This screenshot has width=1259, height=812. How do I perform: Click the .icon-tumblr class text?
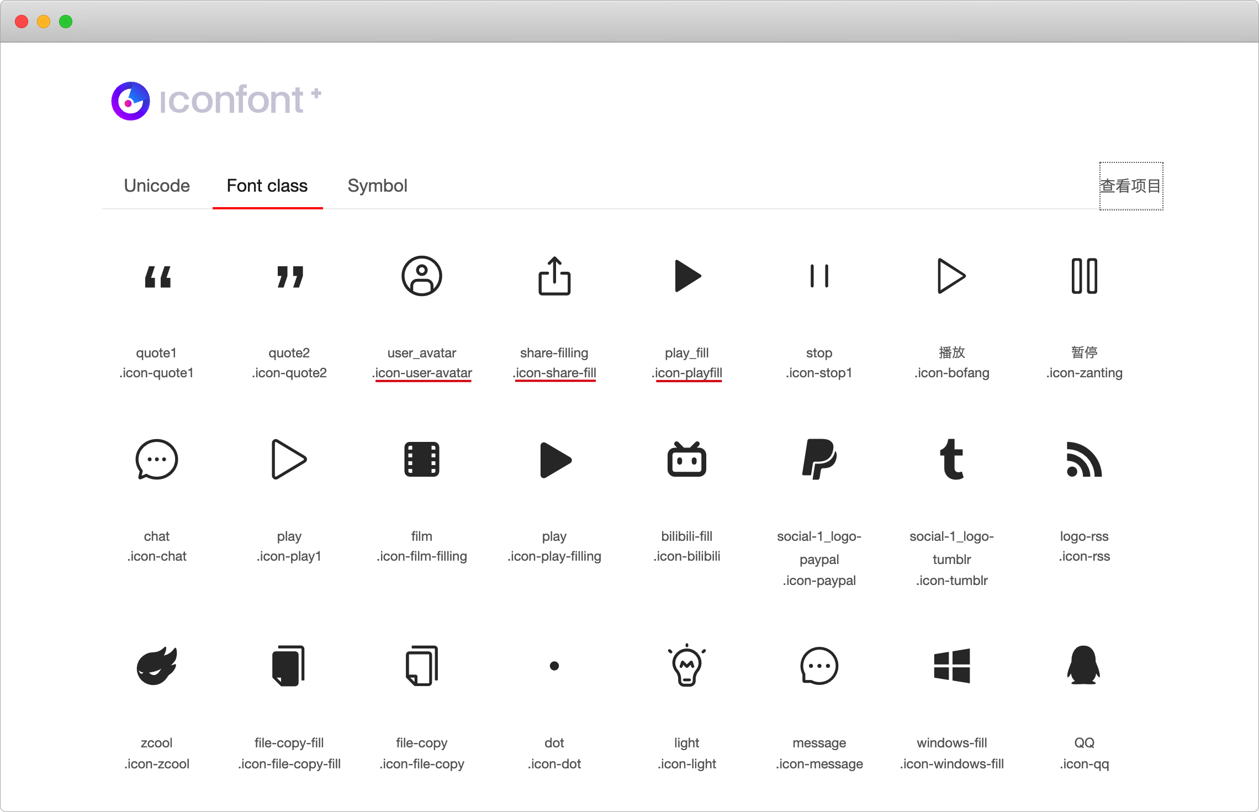click(x=952, y=581)
